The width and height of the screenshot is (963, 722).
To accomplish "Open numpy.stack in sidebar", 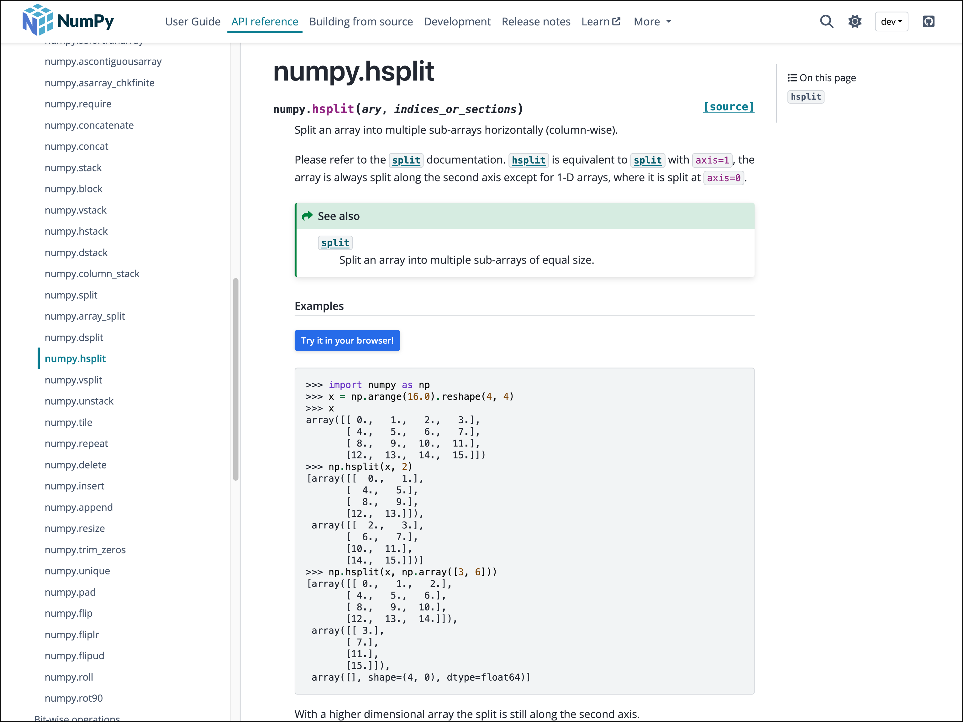I will (x=73, y=168).
